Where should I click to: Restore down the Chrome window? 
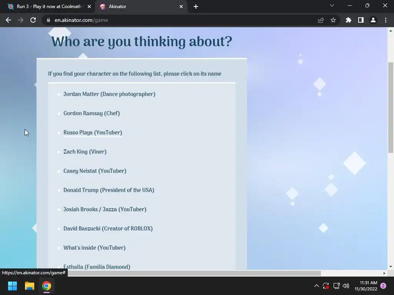(x=367, y=5)
